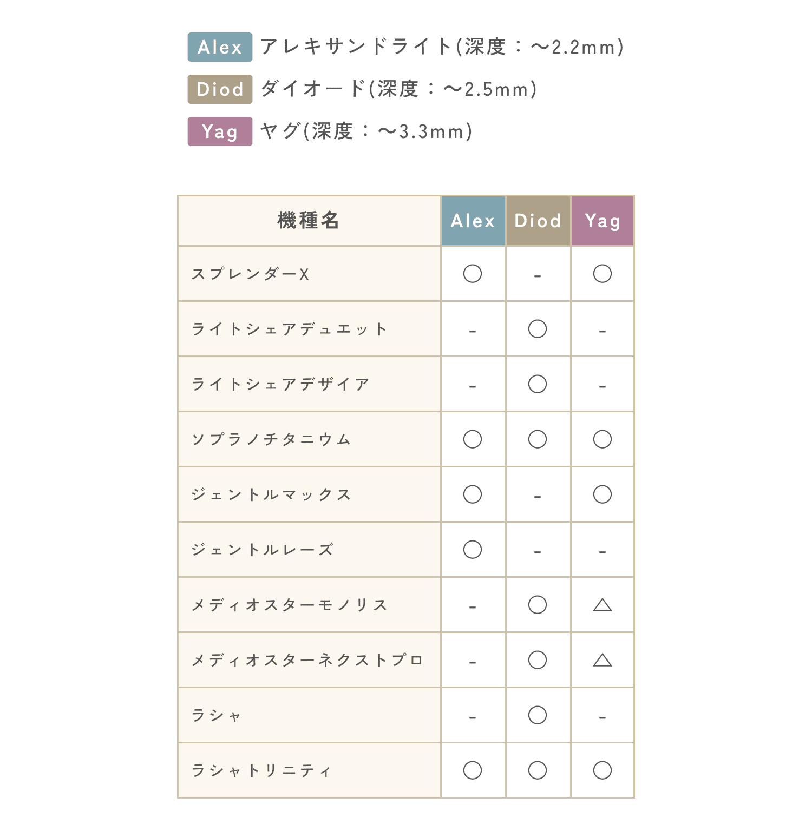Click the Alex circle for スプレンダーX
Viewport: 812px width, 831px height.
coord(473,274)
